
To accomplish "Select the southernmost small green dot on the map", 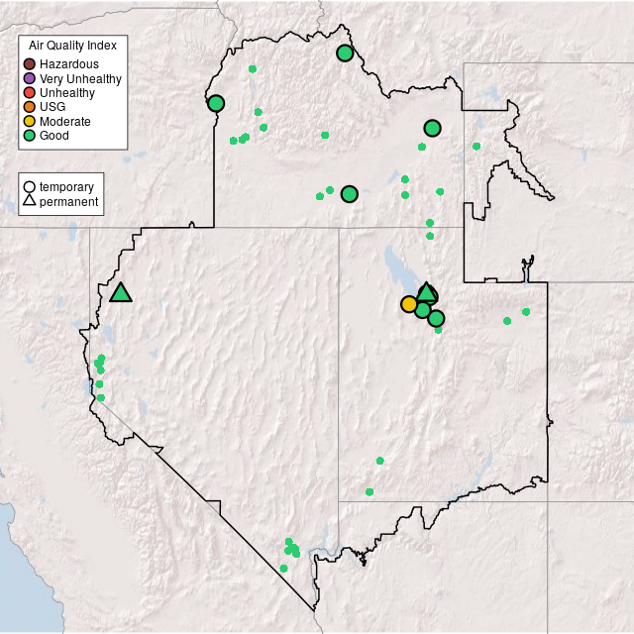I will coord(283,568).
